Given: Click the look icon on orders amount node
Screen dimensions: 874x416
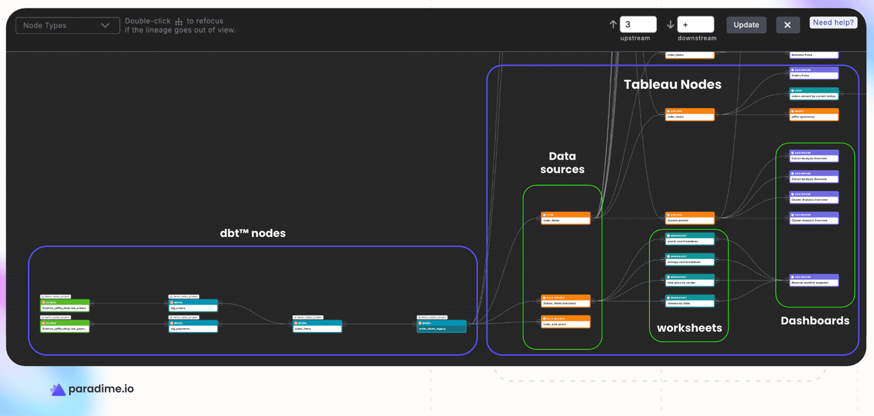Looking at the screenshot, I should tap(792, 90).
